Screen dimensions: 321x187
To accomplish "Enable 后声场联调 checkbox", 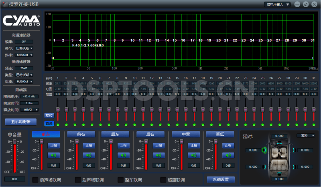I will click(78, 180).
